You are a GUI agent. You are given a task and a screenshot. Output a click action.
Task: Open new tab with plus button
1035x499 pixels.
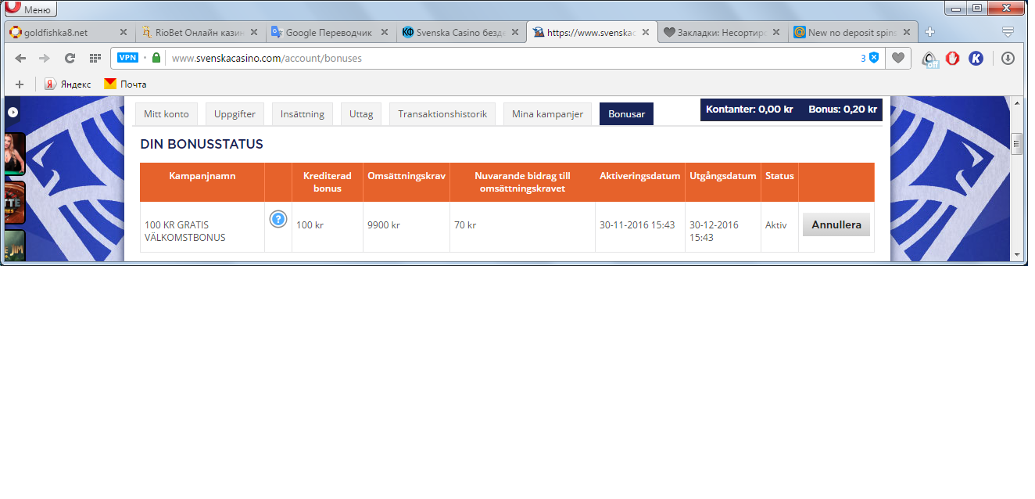(x=929, y=32)
